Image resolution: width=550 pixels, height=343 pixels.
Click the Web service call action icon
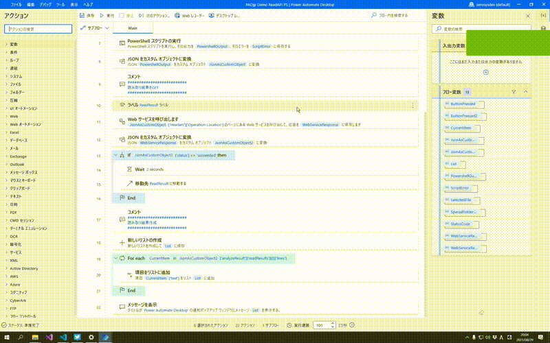[x=122, y=121]
